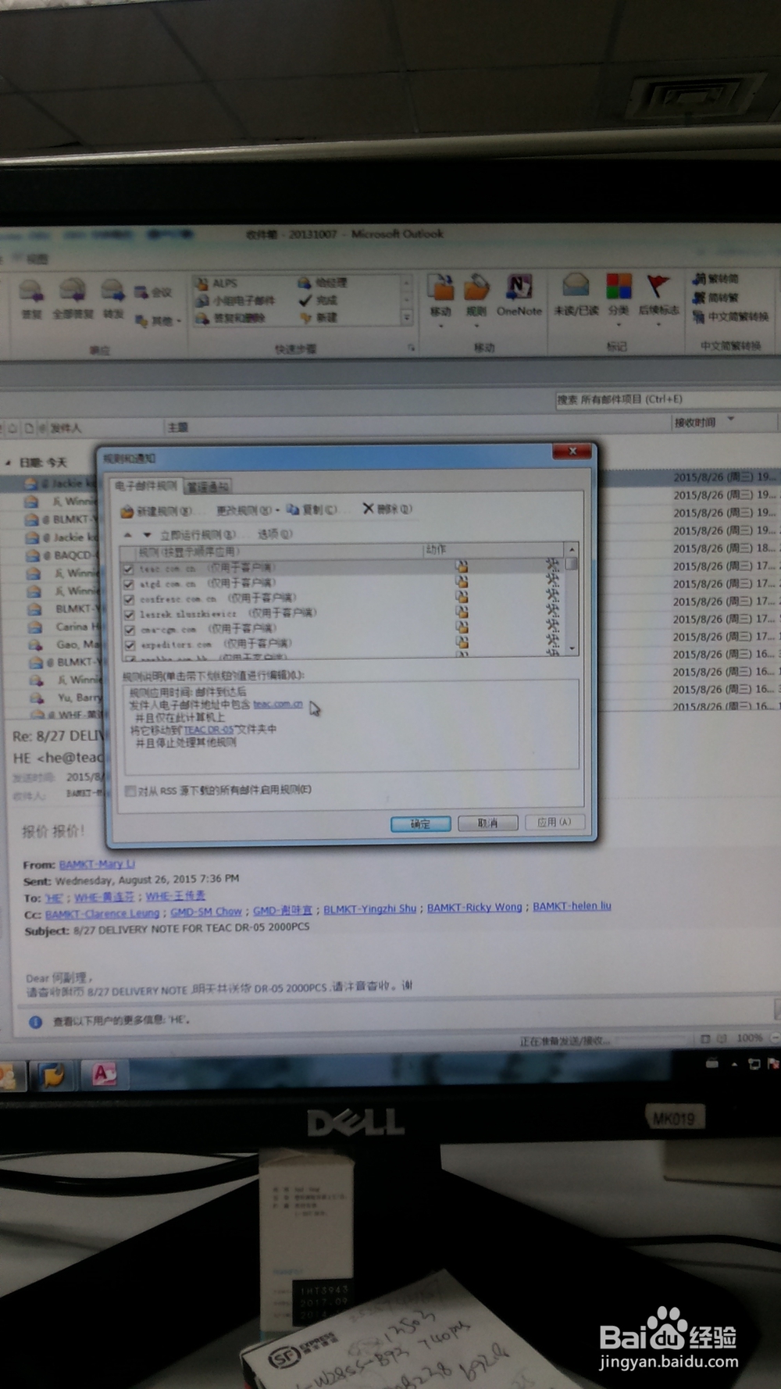781x1389 pixels.
Task: Click the OneNote ribbon icon
Action: (519, 296)
